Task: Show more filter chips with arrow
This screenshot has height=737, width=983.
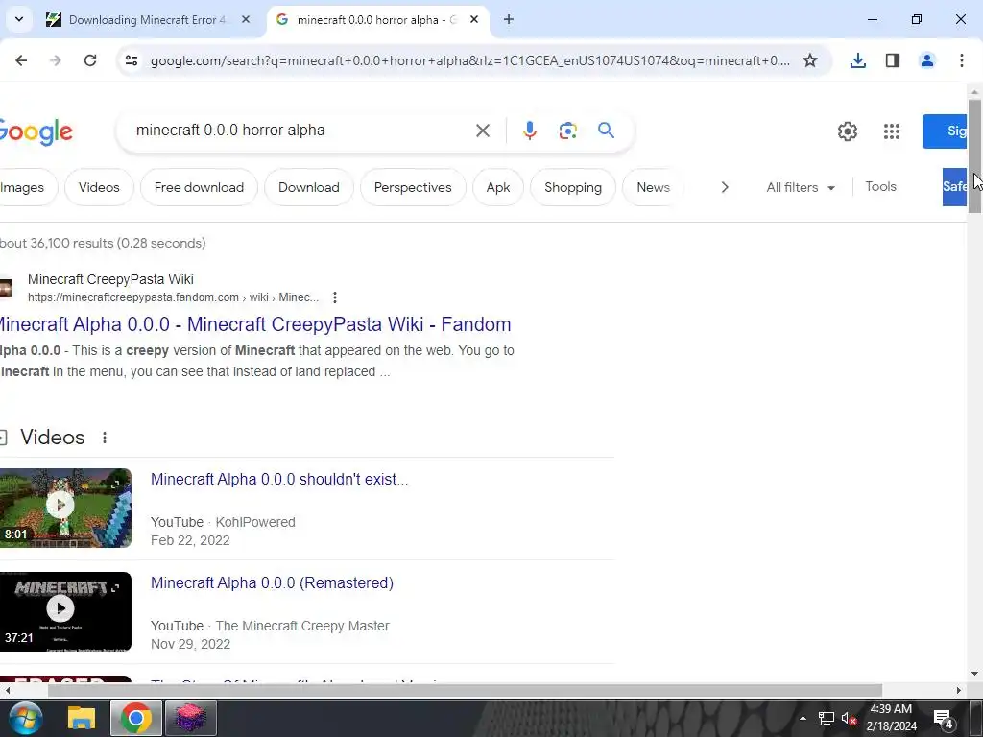Action: click(x=725, y=187)
